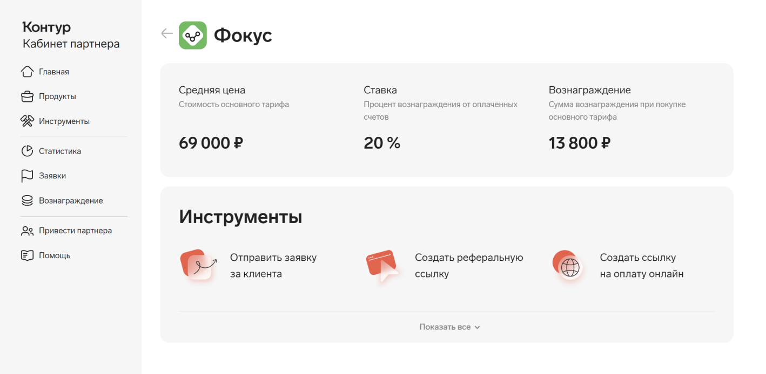The height and width of the screenshot is (374, 766).
Task: Click the house icon for Главная
Action: 27,72
